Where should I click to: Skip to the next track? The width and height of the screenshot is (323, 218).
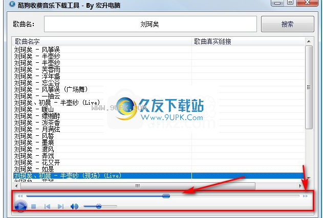point(60,206)
